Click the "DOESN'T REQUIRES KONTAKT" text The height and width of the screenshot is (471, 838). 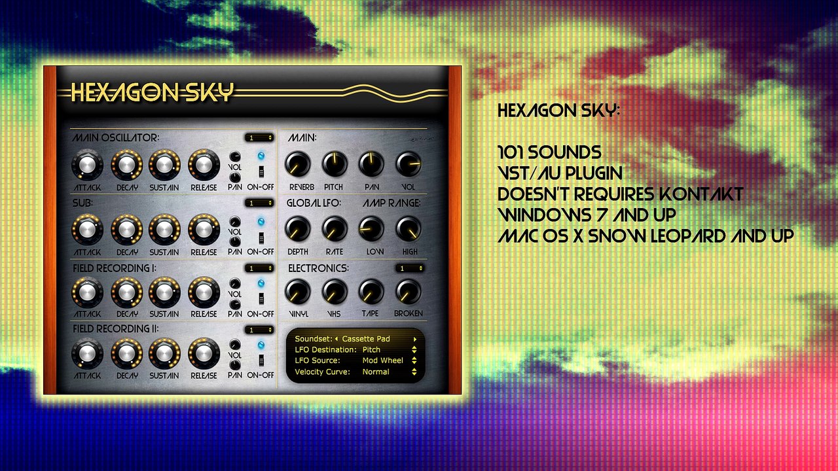621,194
